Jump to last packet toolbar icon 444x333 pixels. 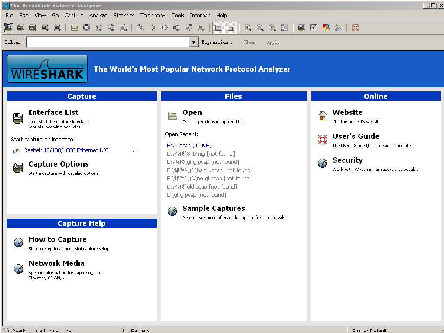point(201,28)
